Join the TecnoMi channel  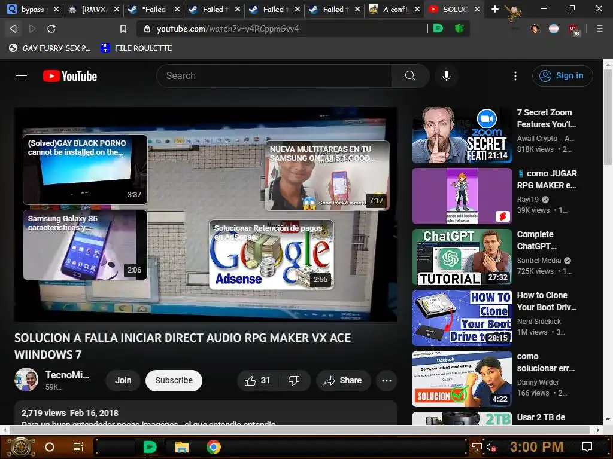pyautogui.click(x=123, y=381)
